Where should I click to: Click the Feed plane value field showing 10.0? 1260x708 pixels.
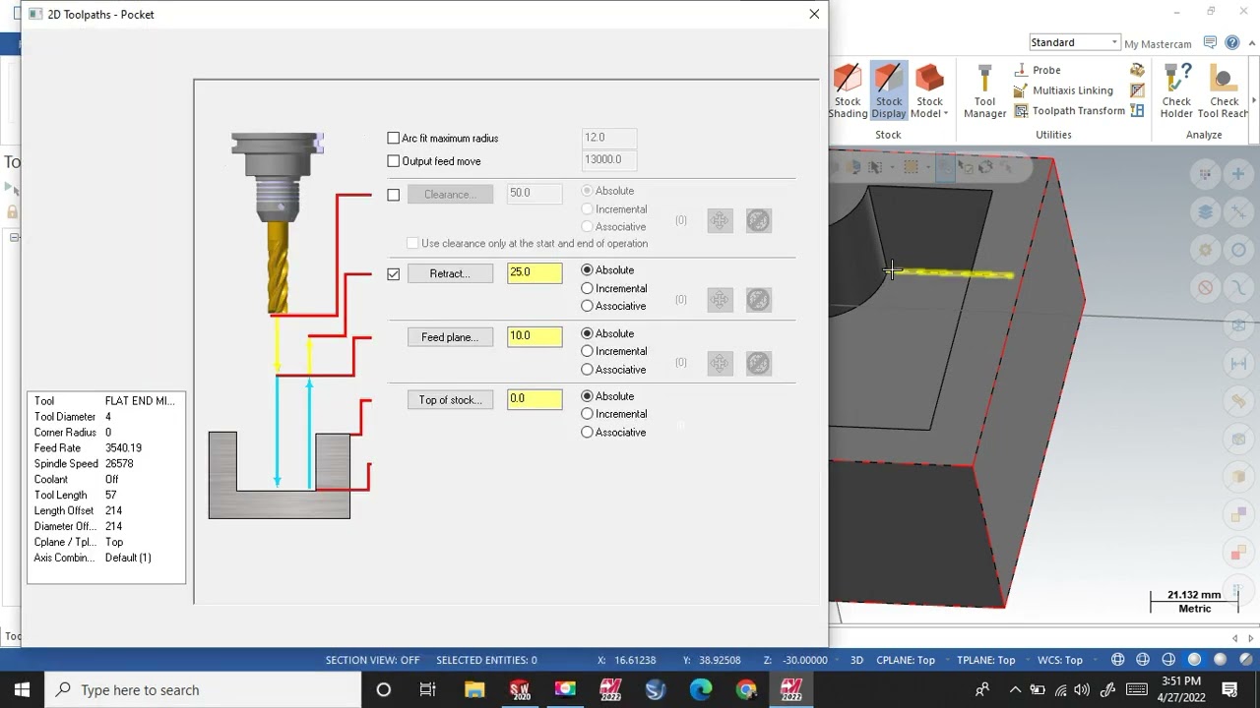pyautogui.click(x=535, y=336)
